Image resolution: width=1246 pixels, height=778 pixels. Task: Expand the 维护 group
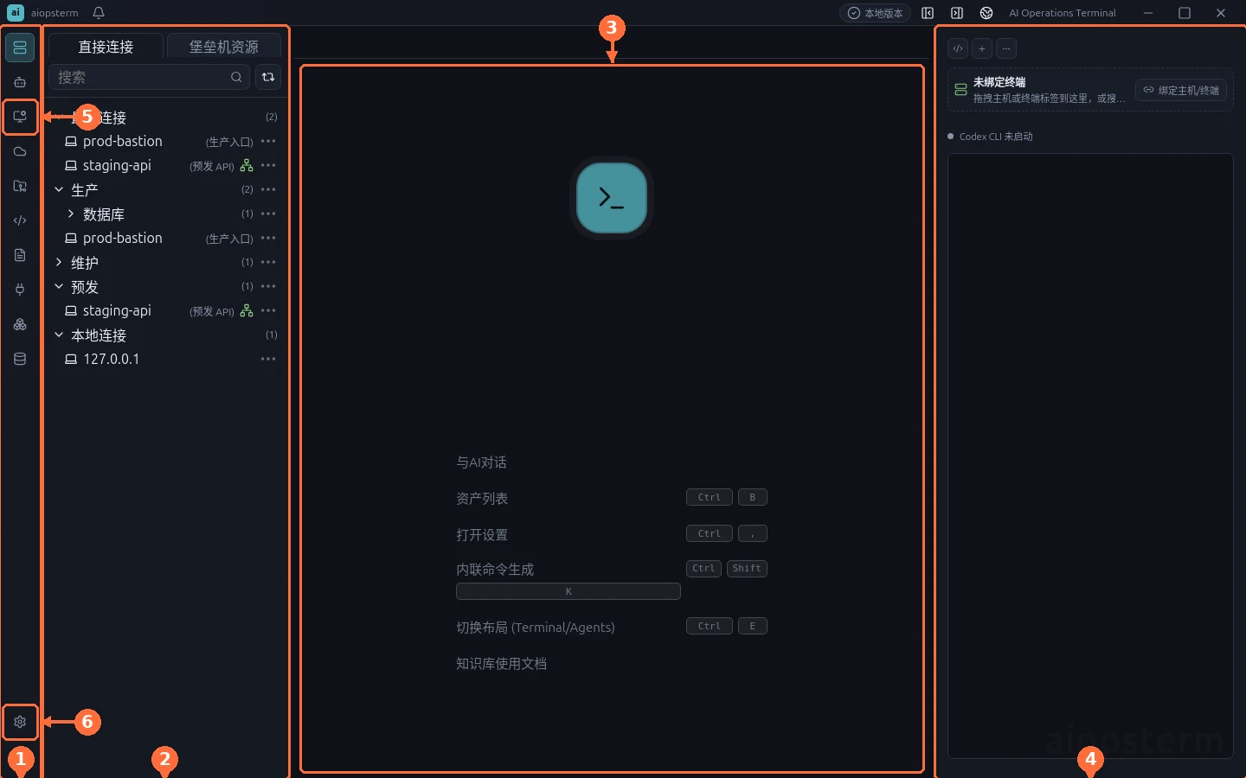tap(59, 262)
